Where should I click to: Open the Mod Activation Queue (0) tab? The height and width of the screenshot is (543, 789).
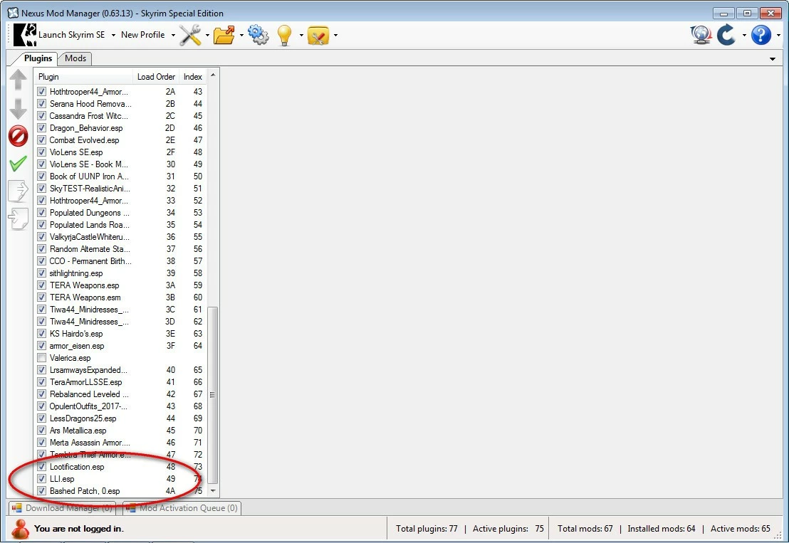pos(182,508)
